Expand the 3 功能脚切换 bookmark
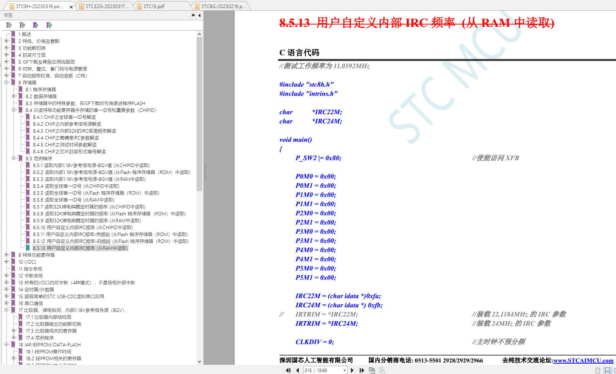The height and width of the screenshot is (374, 616). (x=7, y=48)
